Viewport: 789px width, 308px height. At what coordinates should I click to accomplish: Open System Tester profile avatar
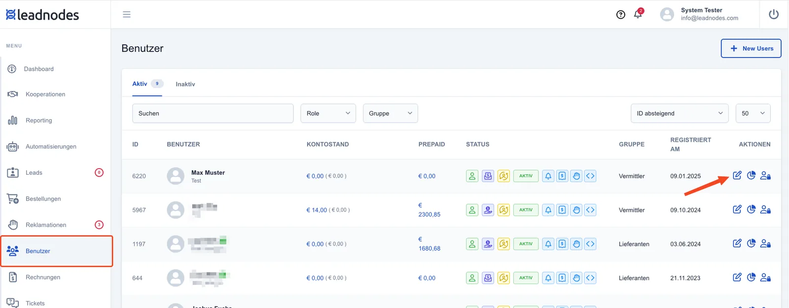point(667,14)
